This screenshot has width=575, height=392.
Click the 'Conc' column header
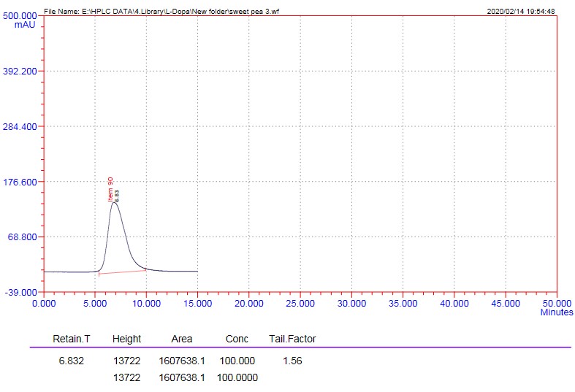click(237, 339)
